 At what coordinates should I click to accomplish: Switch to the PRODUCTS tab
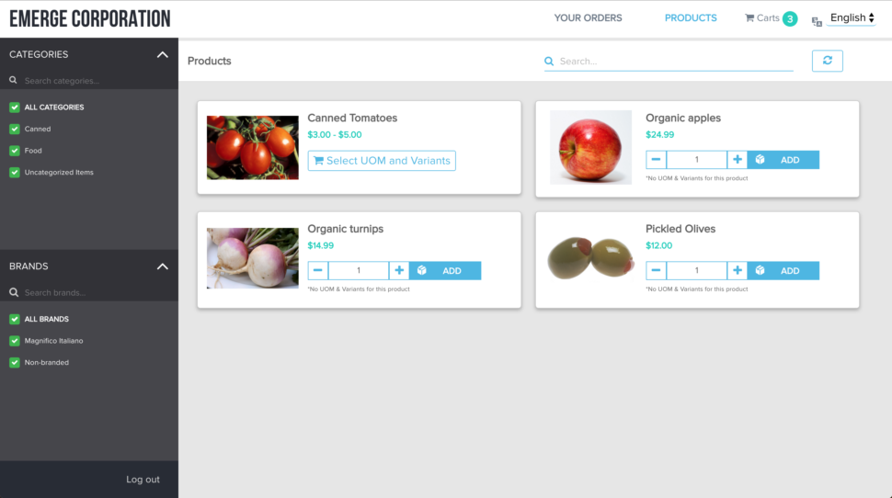tap(691, 18)
